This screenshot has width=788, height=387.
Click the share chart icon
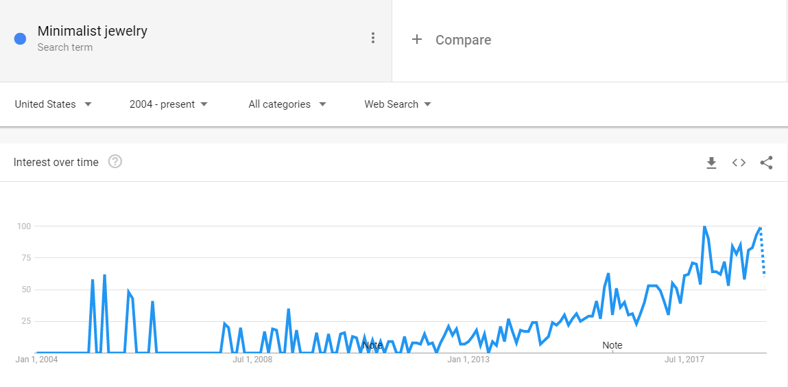pos(766,163)
